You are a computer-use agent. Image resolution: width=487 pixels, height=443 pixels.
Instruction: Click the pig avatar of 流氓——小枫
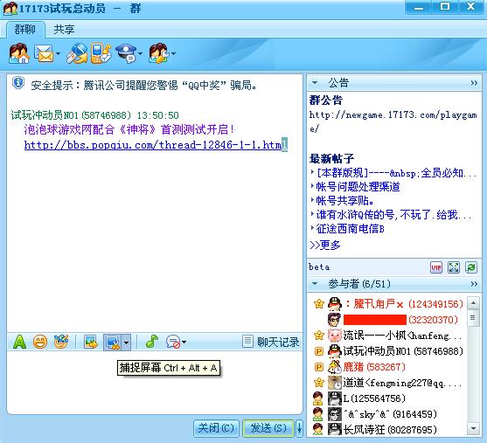[x=335, y=336]
